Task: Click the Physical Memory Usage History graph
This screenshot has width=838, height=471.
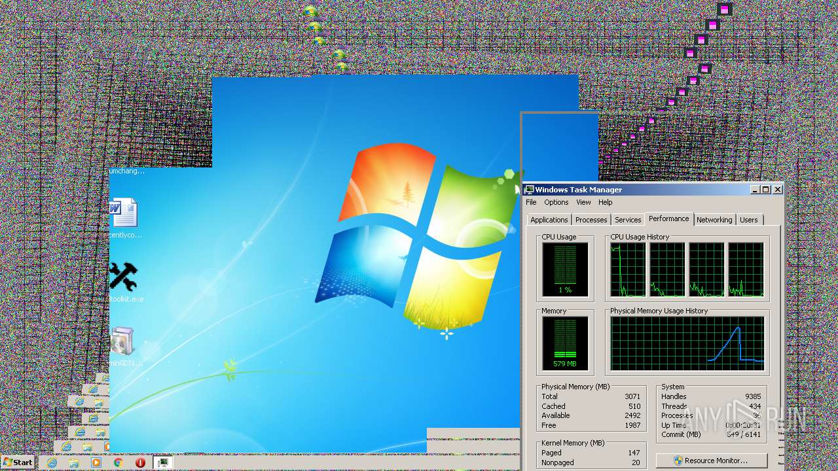Action: click(687, 344)
